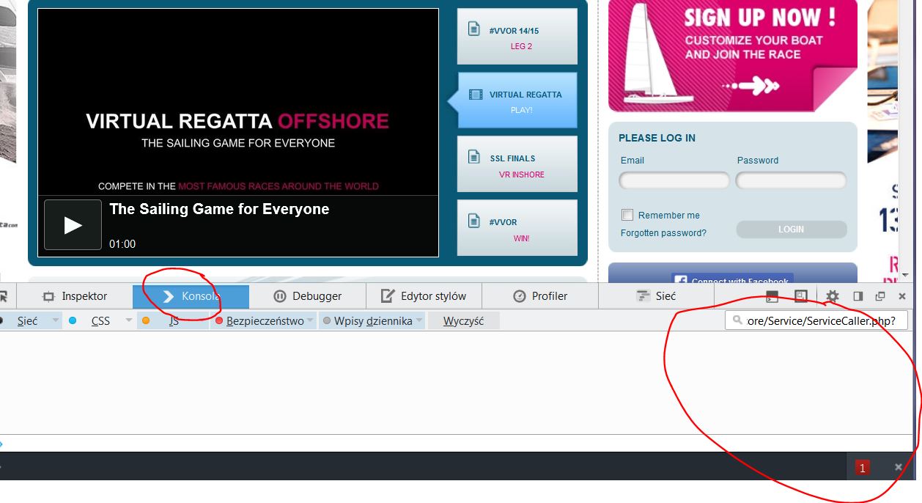Expand the Wpisy dziennika dropdown arrow
Screen dimensions: 922x503
(419, 320)
